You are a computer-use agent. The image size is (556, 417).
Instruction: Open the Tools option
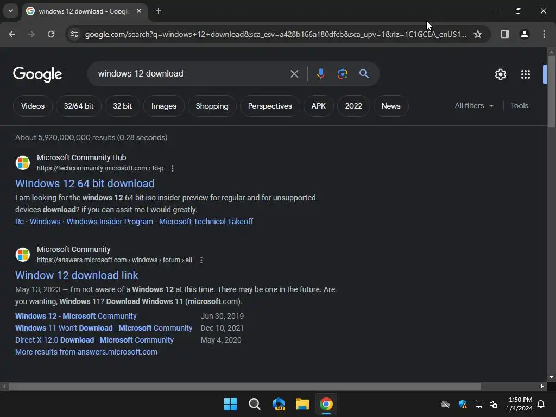click(519, 106)
